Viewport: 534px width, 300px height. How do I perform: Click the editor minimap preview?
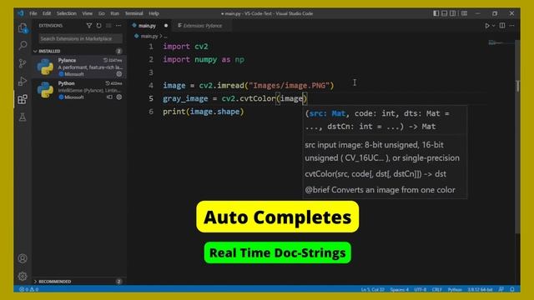(500, 42)
